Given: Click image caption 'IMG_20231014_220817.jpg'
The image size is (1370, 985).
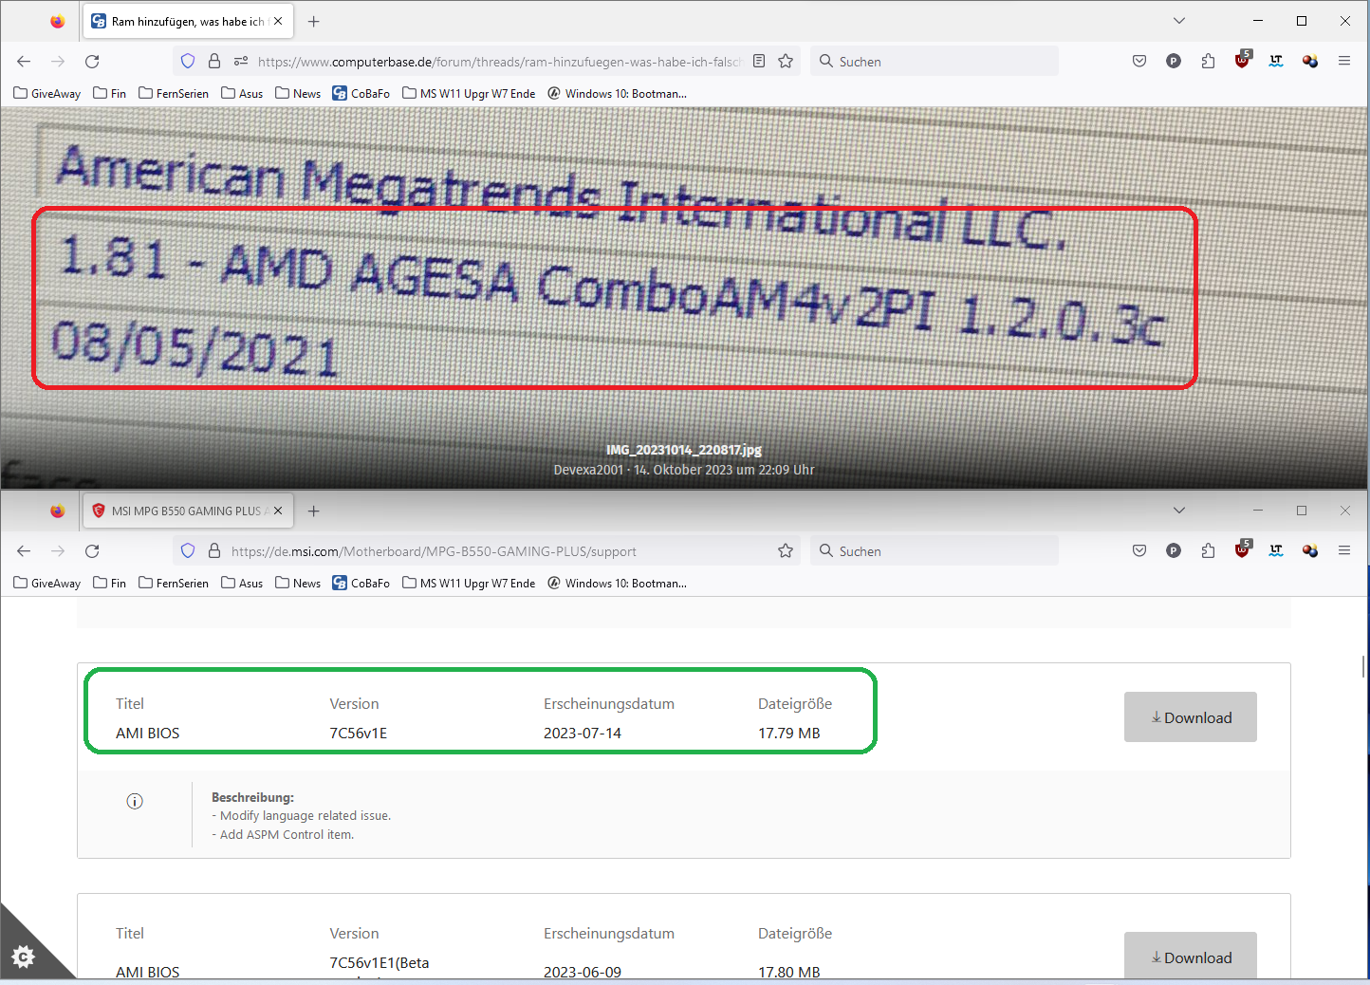Looking at the screenshot, I should 684,450.
